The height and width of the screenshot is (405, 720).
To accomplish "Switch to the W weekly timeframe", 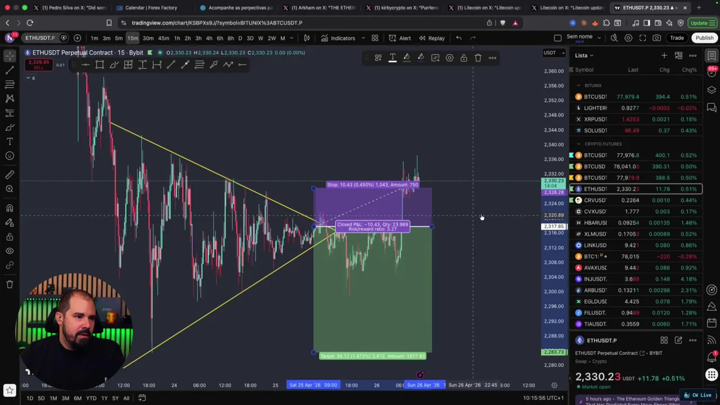I will tap(260, 38).
